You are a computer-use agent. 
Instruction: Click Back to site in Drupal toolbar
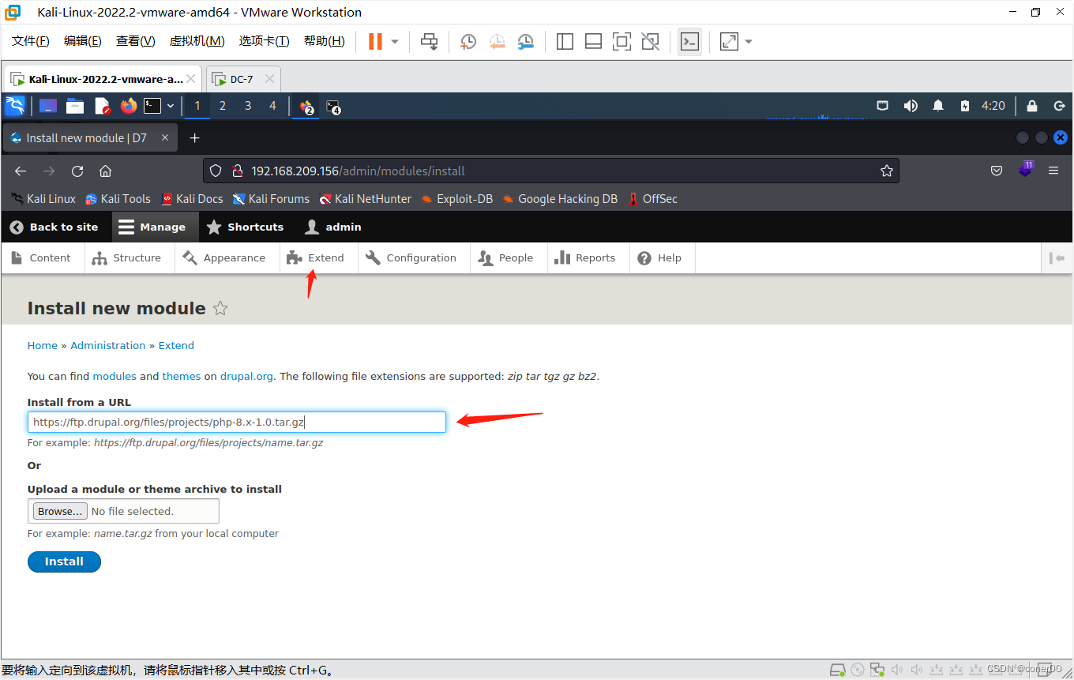click(54, 227)
